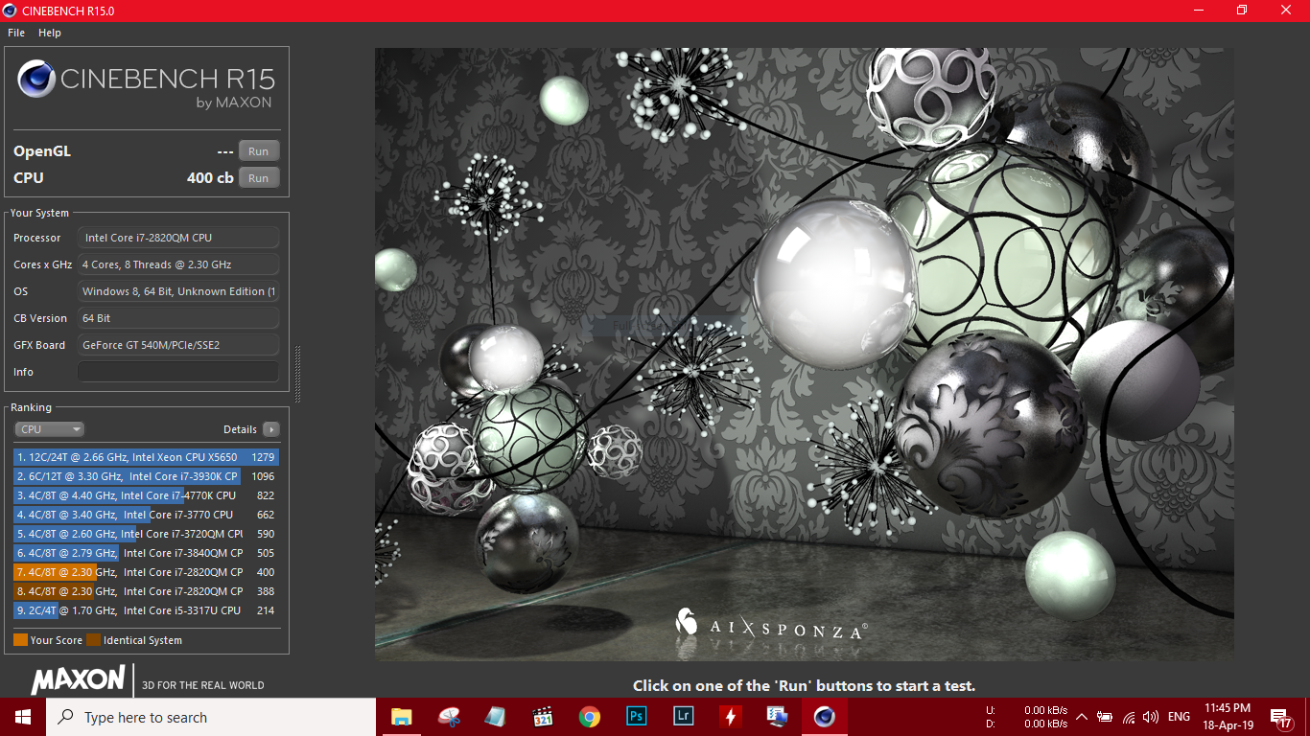The image size is (1310, 736).
Task: Click the Cinebench R15 logo sphere icon
Action: (36, 80)
